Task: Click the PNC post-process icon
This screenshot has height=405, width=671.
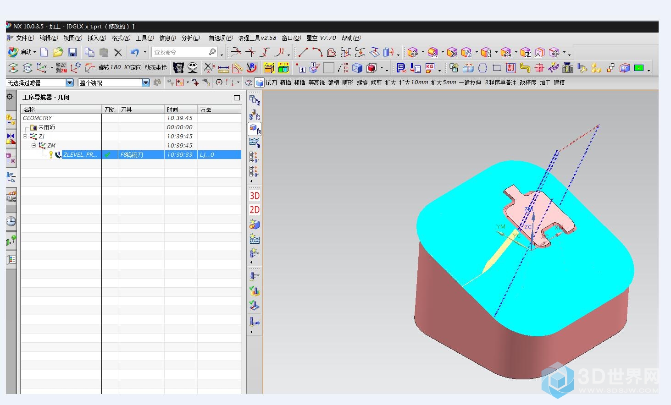Action: click(401, 68)
